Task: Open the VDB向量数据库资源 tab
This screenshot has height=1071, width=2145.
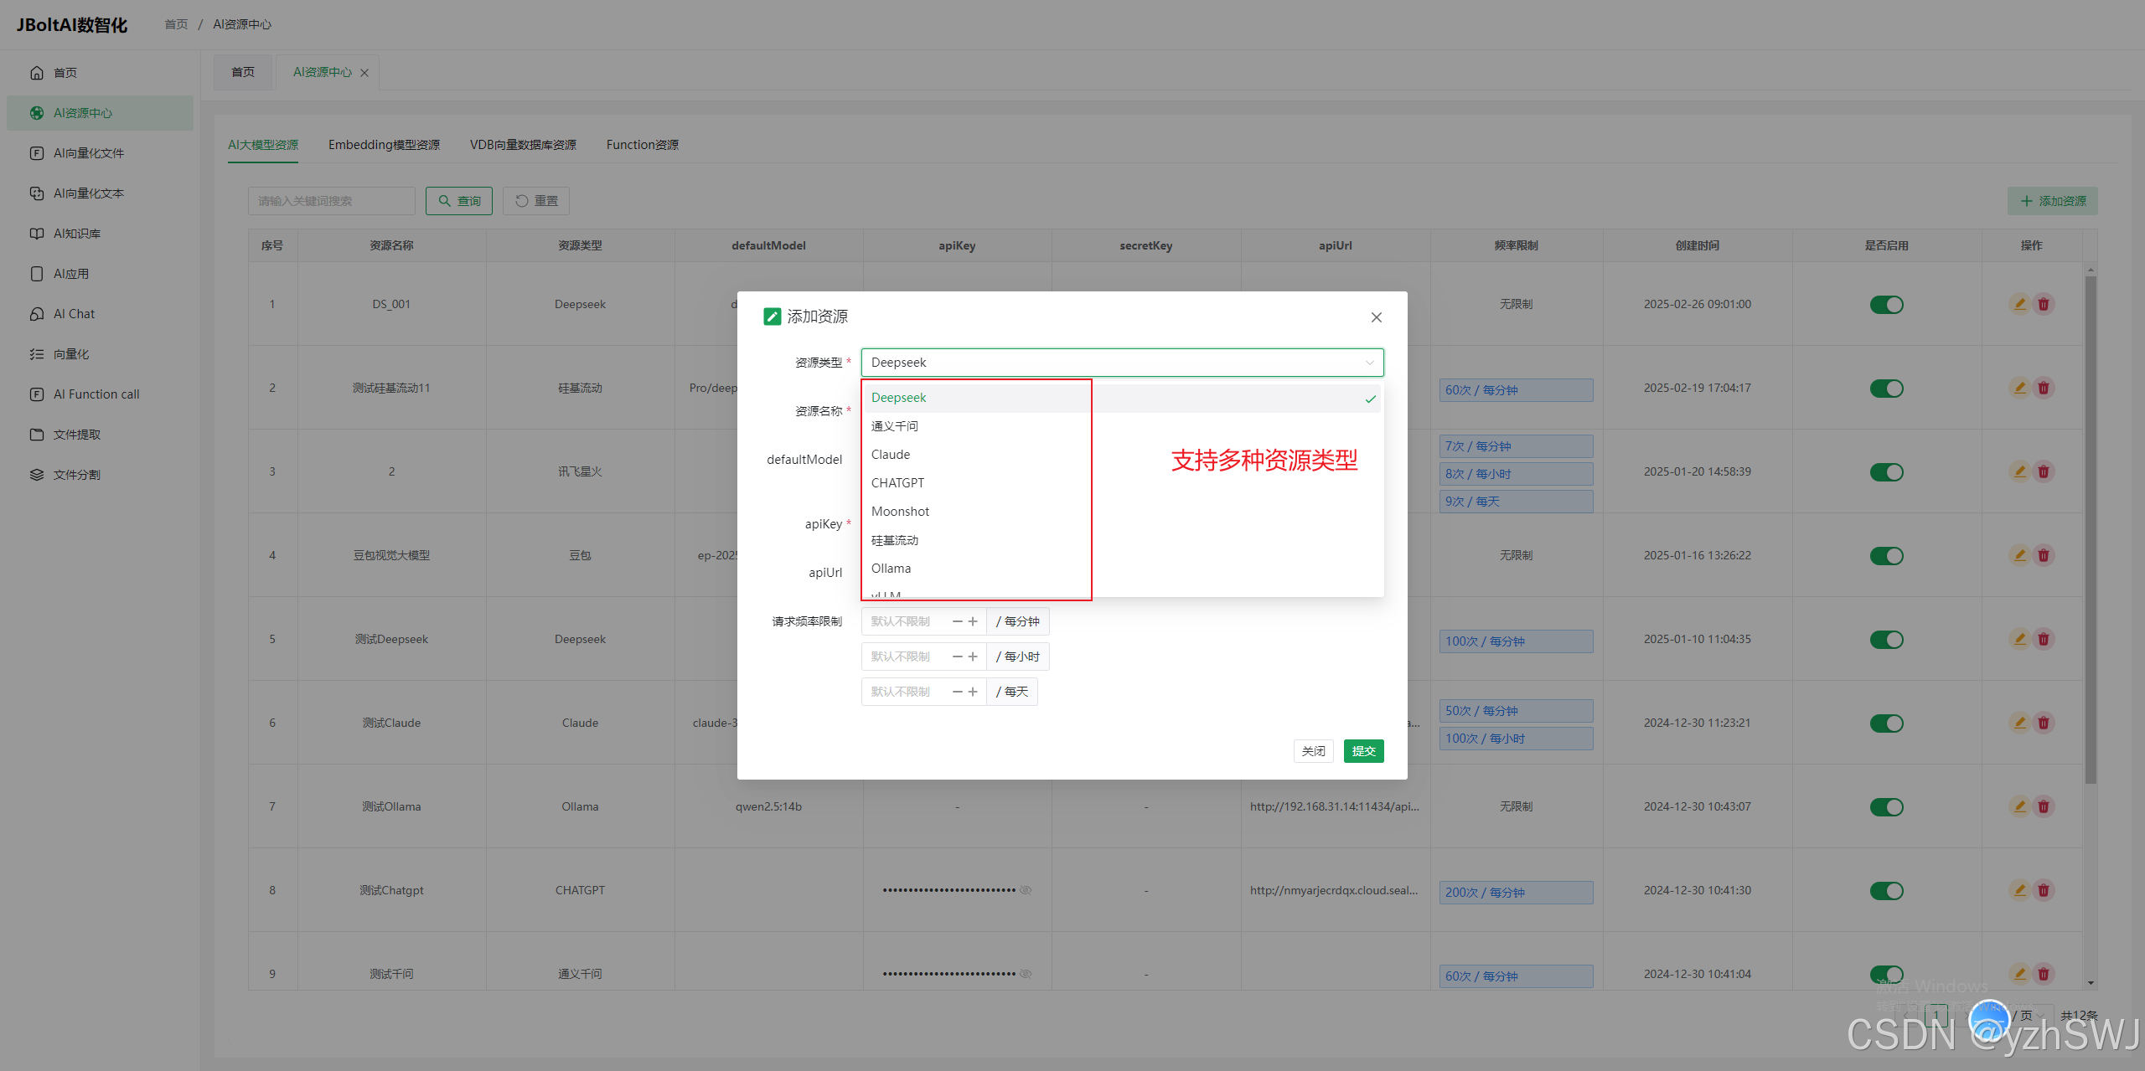Action: pyautogui.click(x=523, y=145)
